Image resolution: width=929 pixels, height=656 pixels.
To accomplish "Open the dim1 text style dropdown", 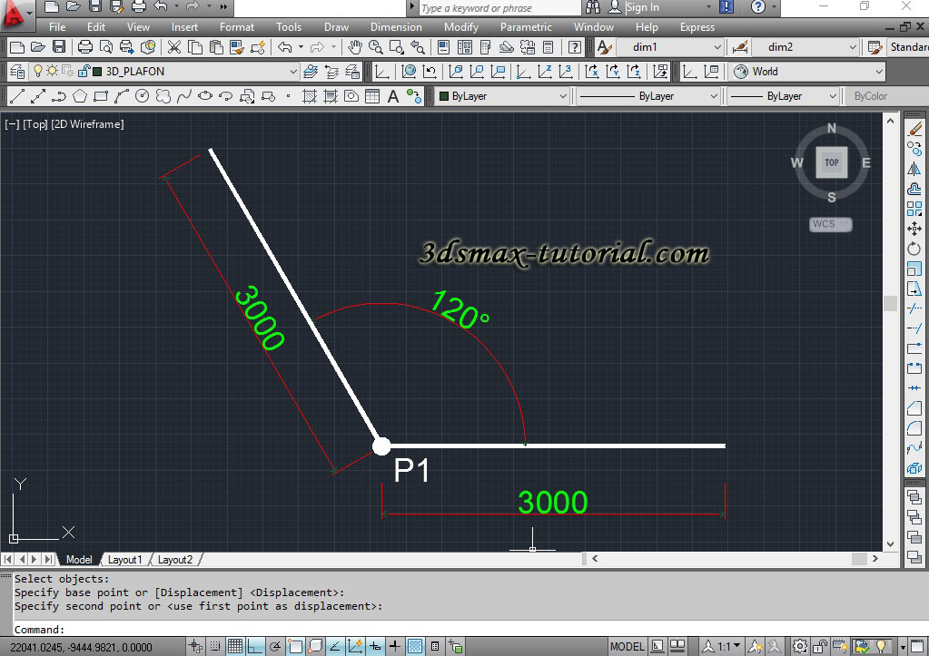I will (717, 47).
